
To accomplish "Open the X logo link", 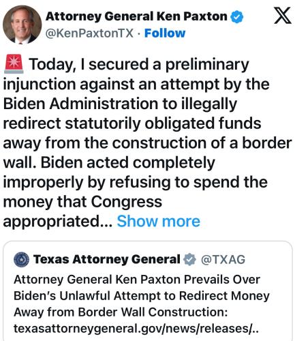I will click(x=282, y=16).
